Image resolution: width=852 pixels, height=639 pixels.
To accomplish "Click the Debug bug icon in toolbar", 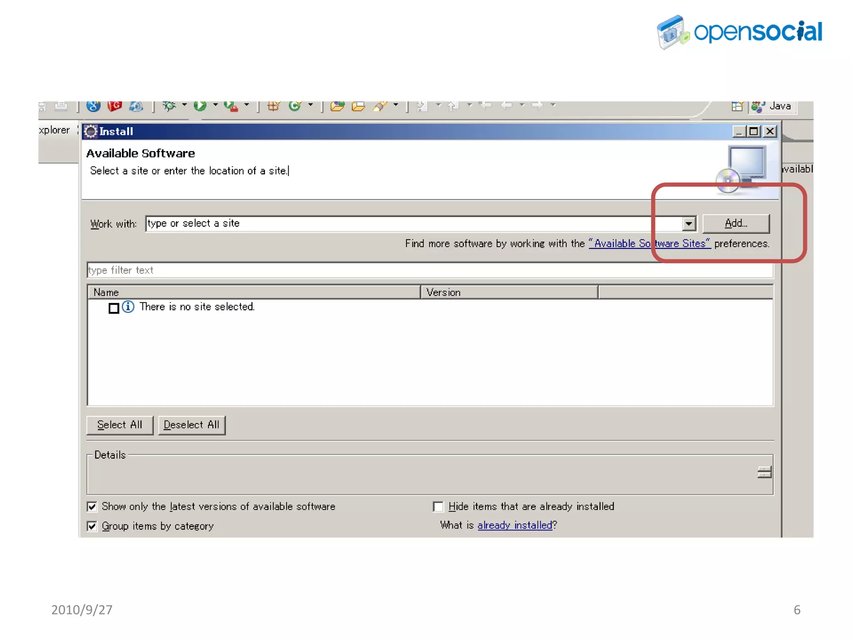I will [169, 106].
